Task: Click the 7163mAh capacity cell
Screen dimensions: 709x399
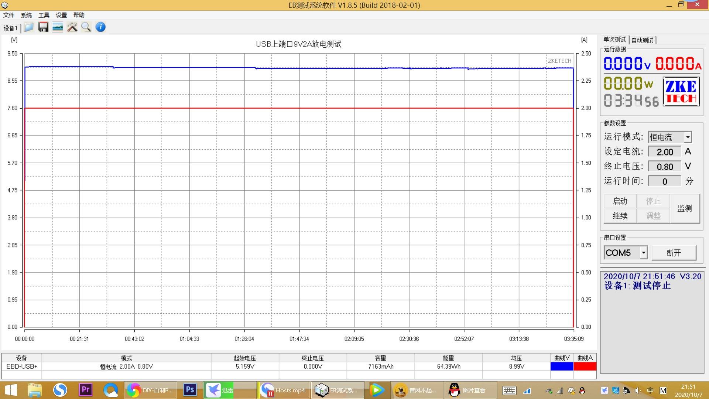Action: [381, 366]
